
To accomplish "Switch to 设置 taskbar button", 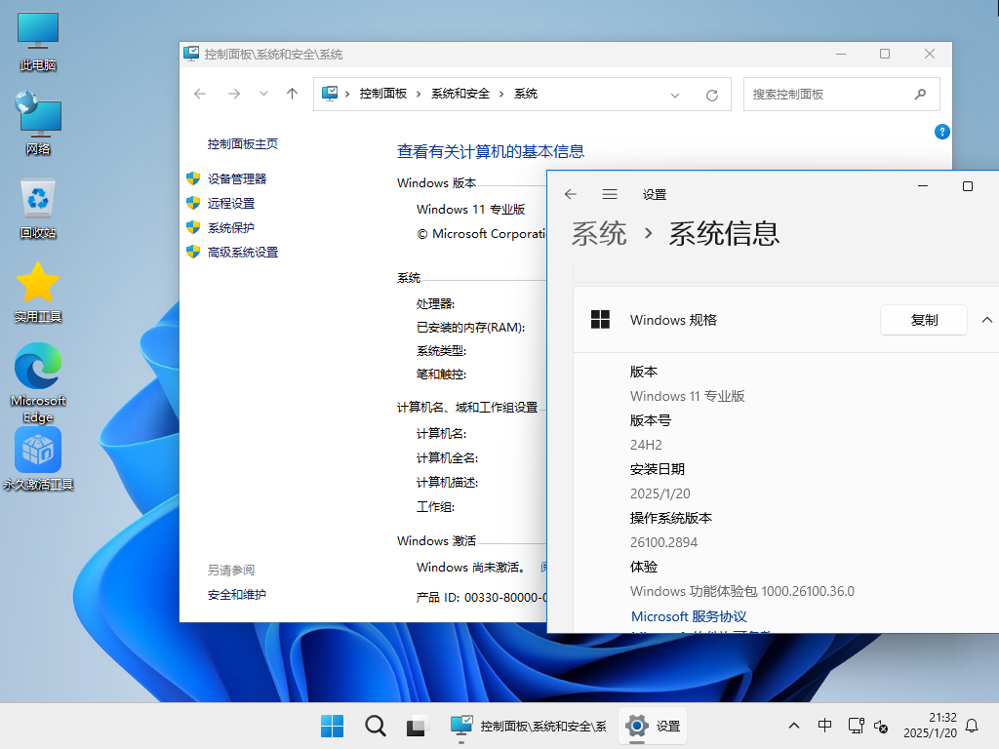I will coord(653,726).
